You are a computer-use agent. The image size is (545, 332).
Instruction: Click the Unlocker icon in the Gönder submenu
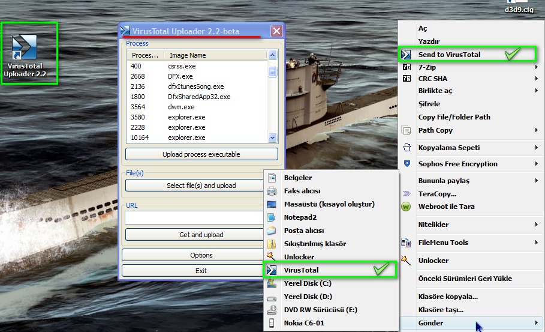coord(271,257)
